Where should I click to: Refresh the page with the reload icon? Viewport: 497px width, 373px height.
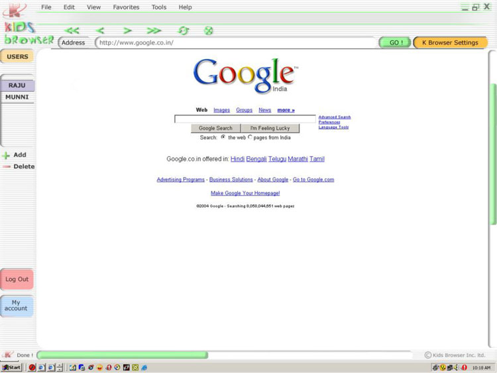pos(184,30)
